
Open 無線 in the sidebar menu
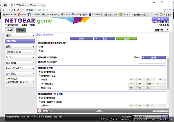tap(20, 46)
